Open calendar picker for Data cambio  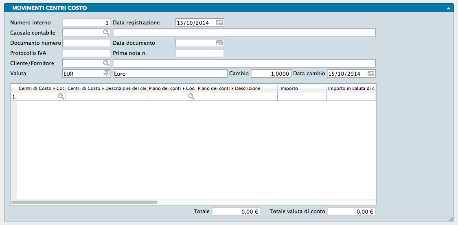pos(371,74)
